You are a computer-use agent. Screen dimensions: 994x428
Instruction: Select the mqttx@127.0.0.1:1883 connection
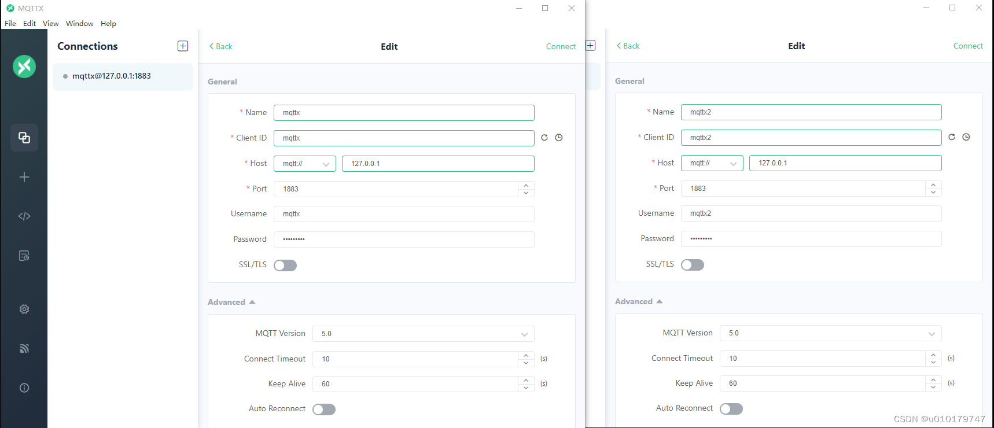pos(123,76)
